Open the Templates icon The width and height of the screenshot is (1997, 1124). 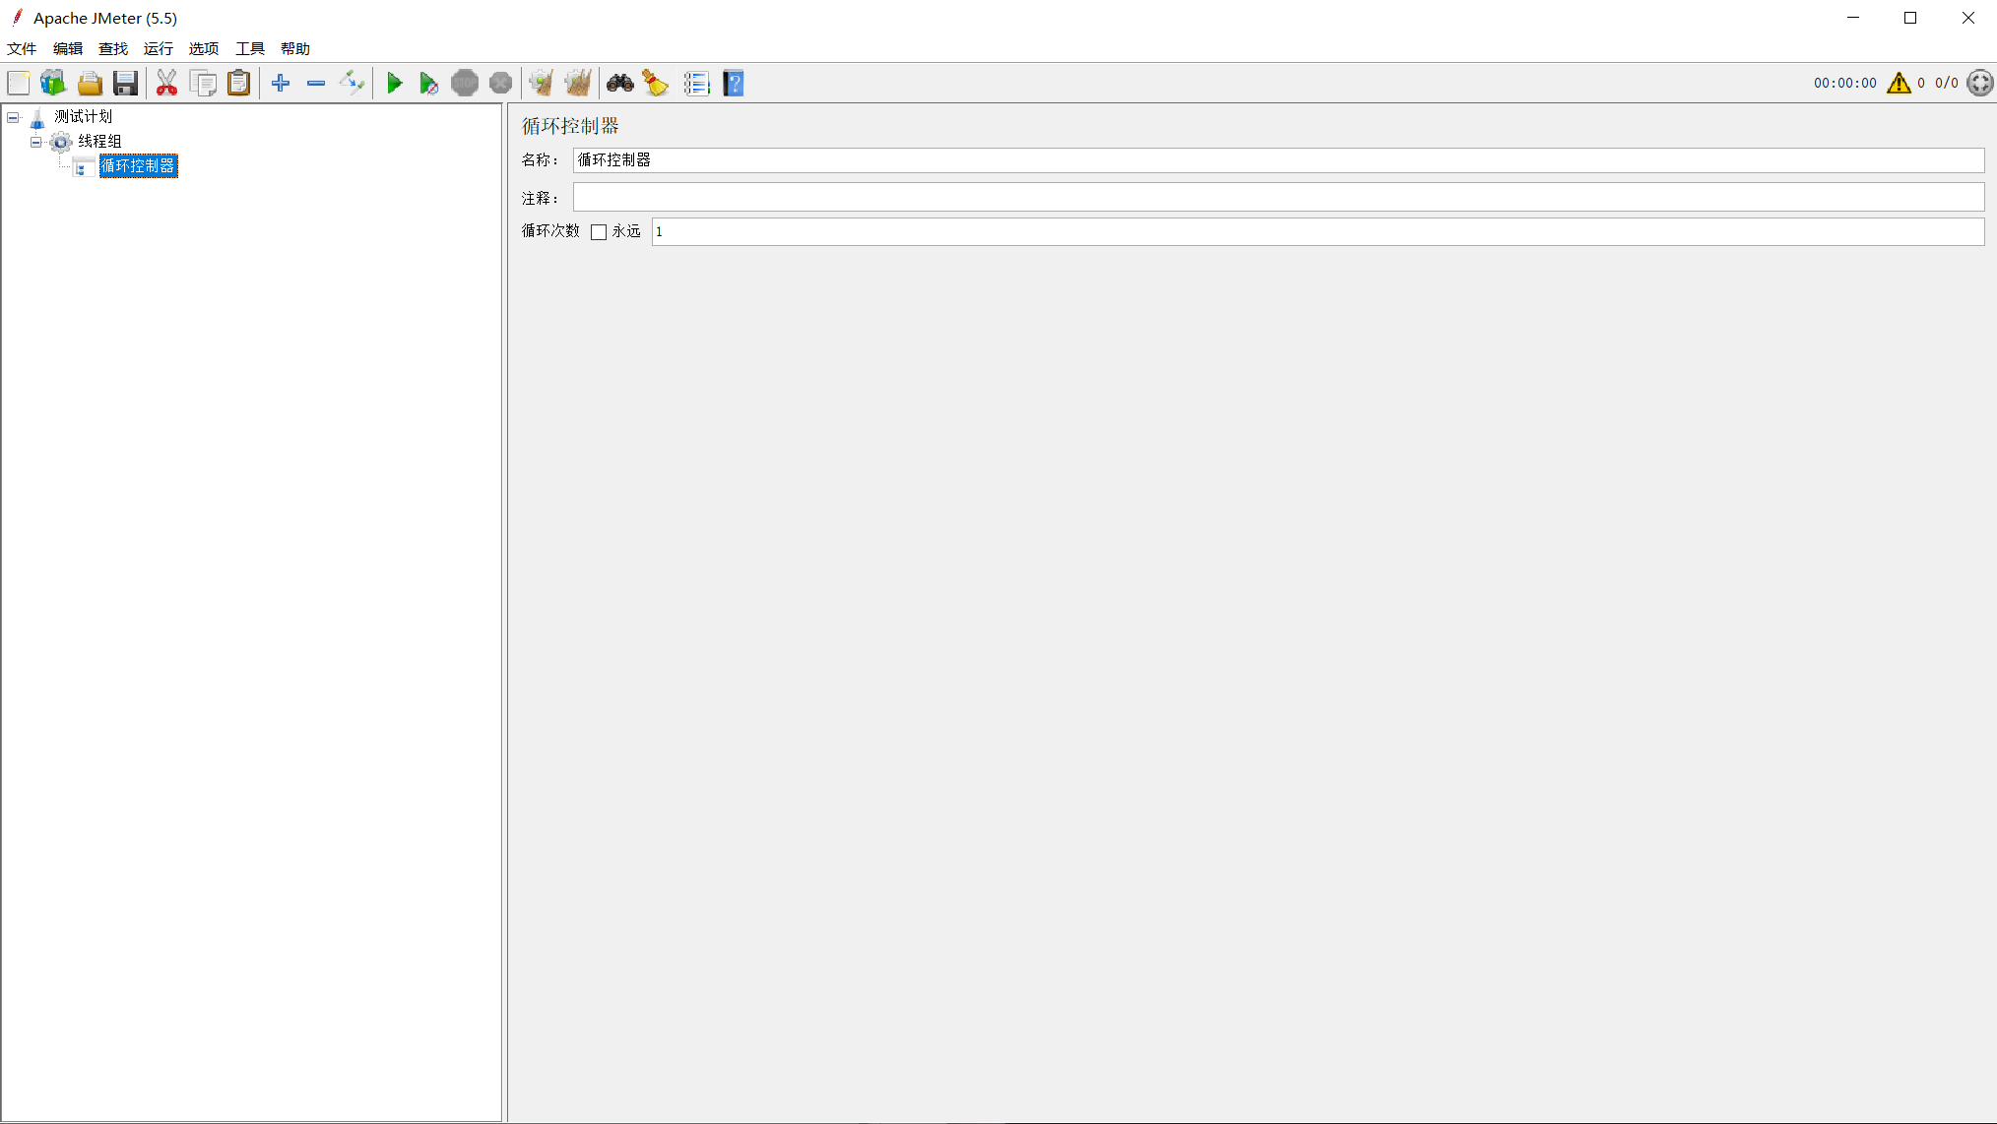[53, 84]
